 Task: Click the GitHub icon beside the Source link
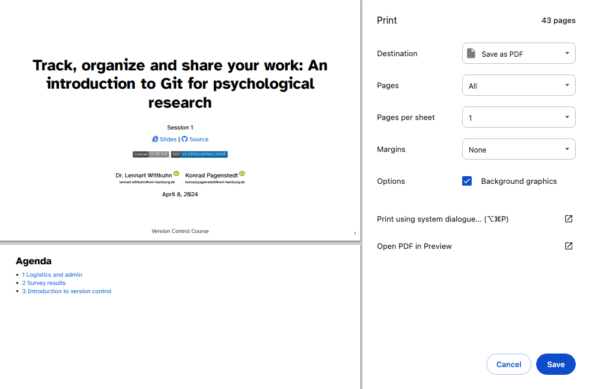coord(185,140)
